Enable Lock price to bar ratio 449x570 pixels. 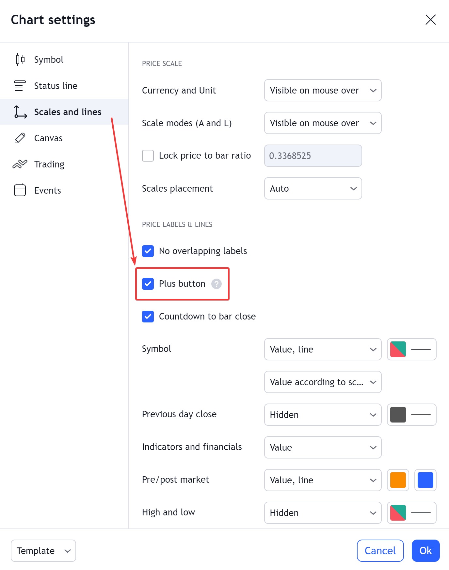tap(148, 156)
